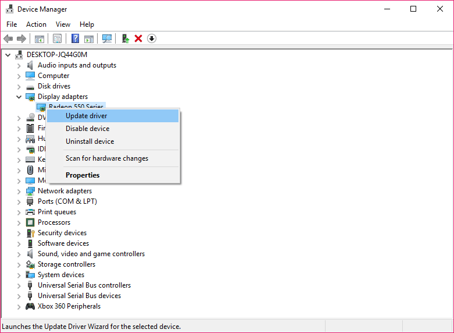Viewport: 454px width, 333px height.
Task: Expand the System devices chevron
Action: pos(19,275)
